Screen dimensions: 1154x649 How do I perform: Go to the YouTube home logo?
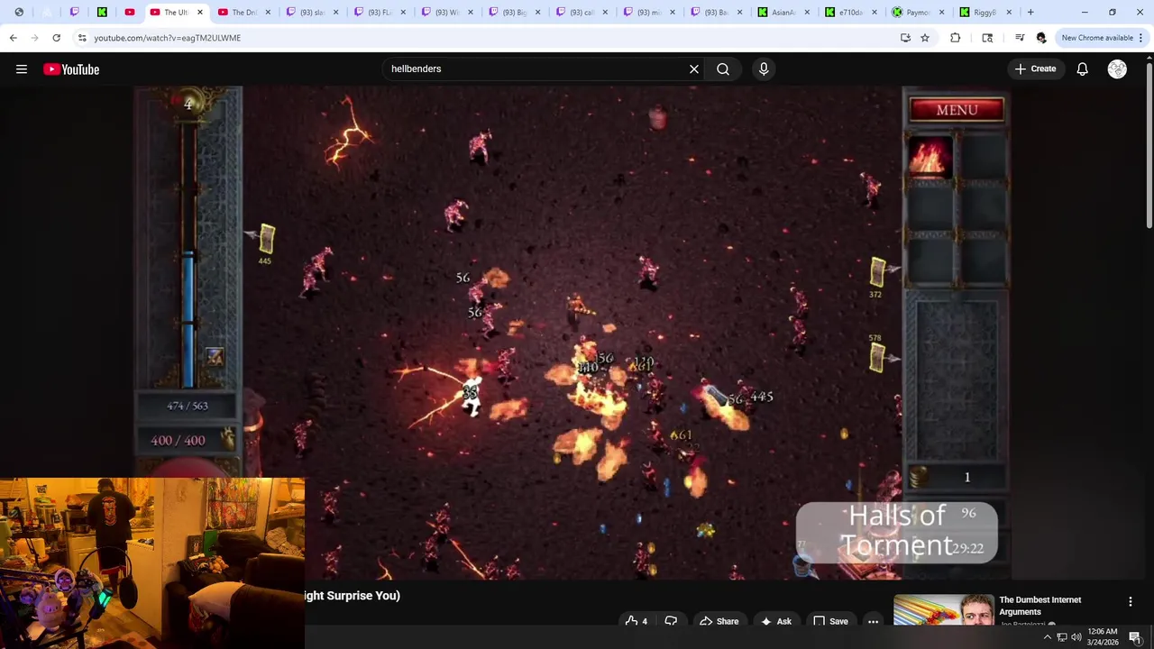[71, 69]
